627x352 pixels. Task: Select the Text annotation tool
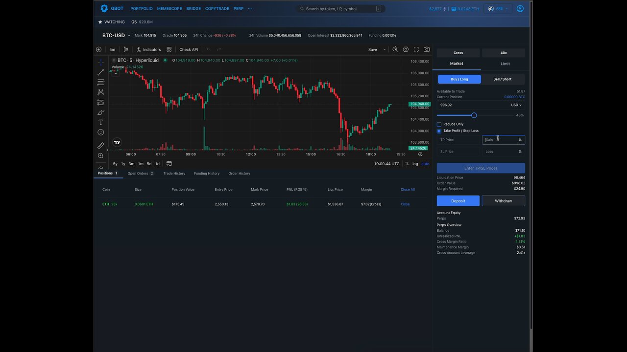point(100,122)
